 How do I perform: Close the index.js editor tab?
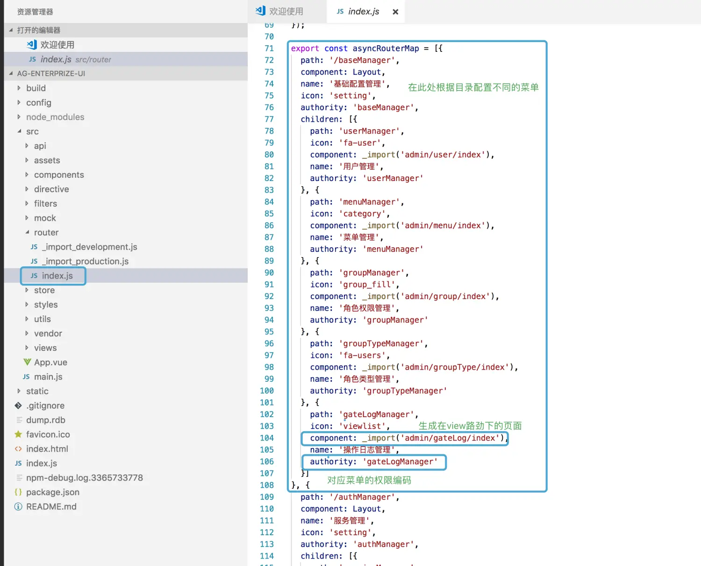395,12
